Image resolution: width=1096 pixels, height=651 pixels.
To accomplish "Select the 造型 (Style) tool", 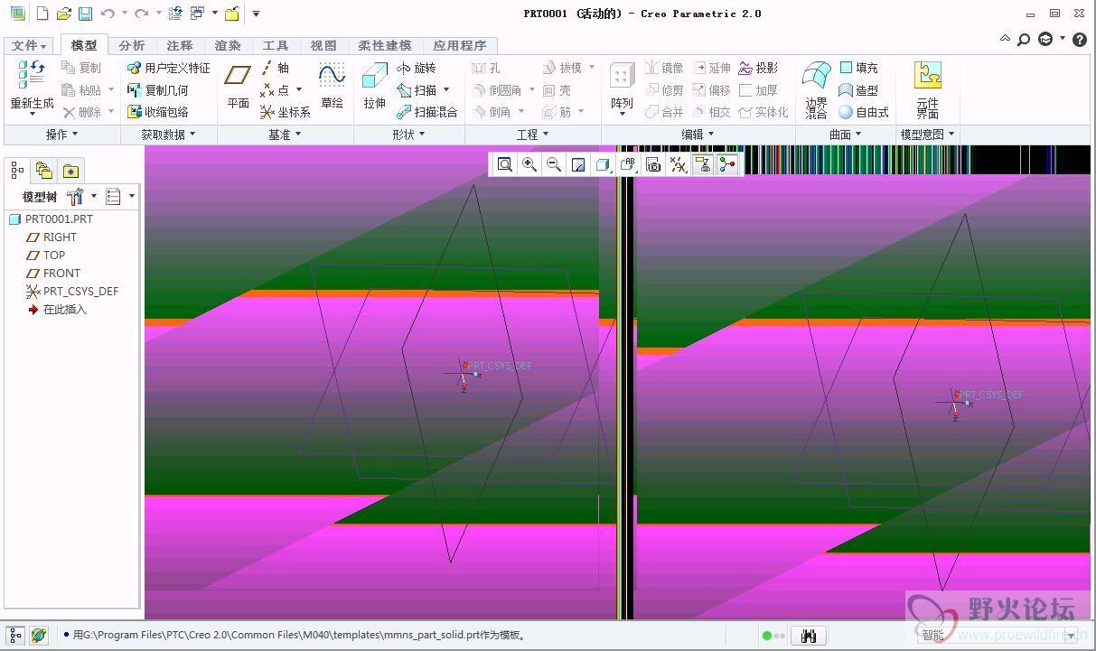I will tap(858, 90).
